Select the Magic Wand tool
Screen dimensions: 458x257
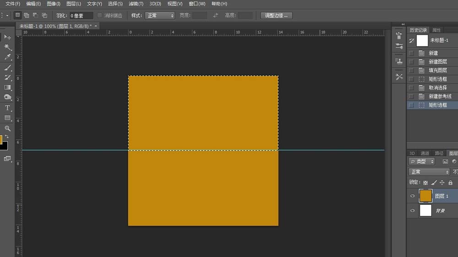coord(7,47)
